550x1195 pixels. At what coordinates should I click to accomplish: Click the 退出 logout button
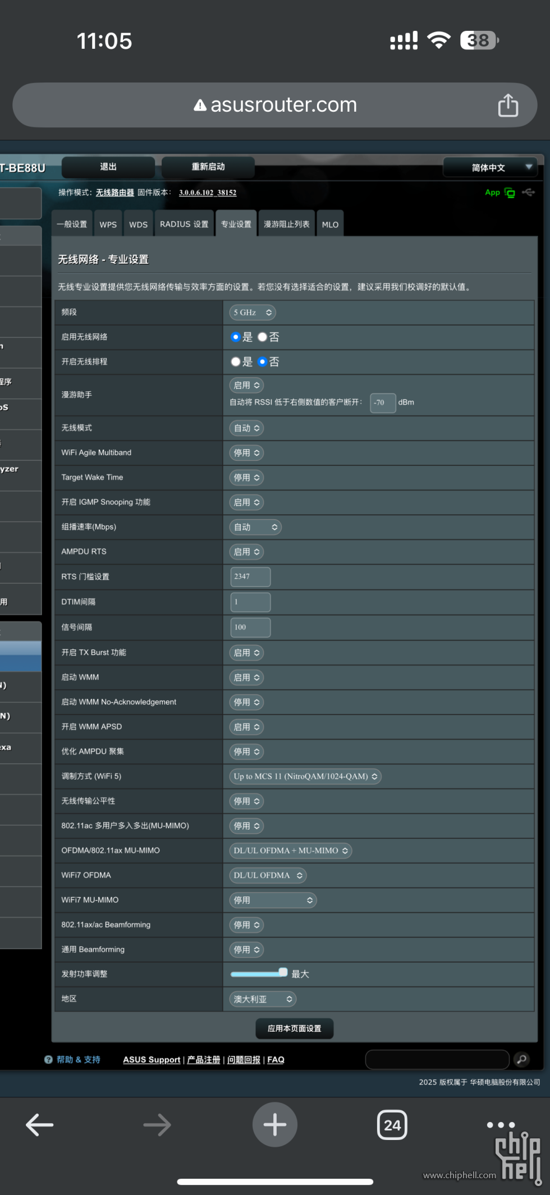point(108,167)
